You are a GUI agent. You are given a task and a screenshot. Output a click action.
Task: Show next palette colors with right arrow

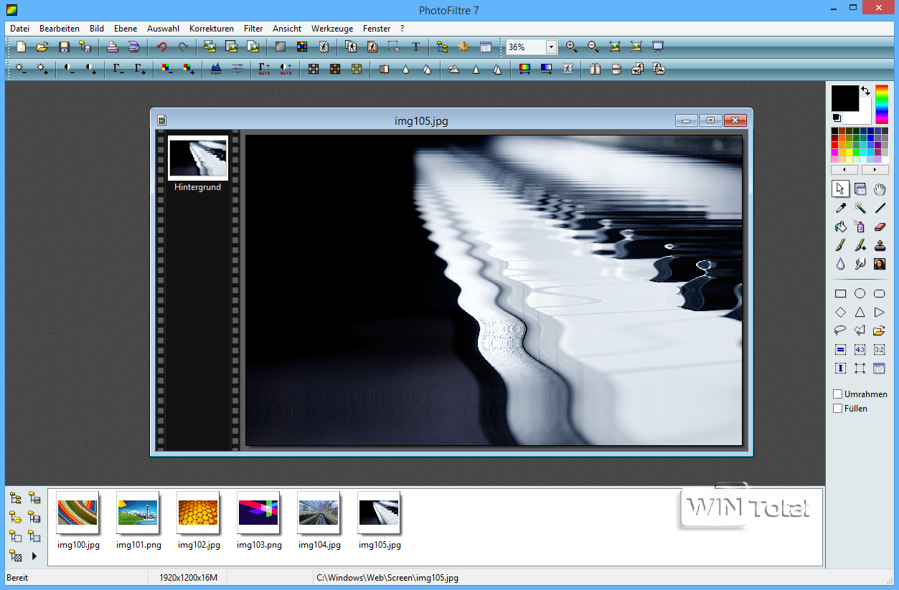pos(875,170)
